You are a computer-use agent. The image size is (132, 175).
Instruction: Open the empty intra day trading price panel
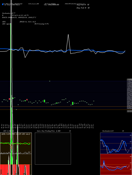pos(53,148)
